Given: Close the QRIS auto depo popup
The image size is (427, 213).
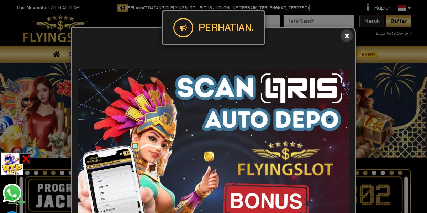Looking at the screenshot, I should pyautogui.click(x=347, y=36).
